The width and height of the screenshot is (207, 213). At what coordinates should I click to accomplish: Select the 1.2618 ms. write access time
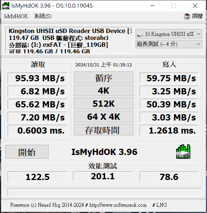[169, 130]
